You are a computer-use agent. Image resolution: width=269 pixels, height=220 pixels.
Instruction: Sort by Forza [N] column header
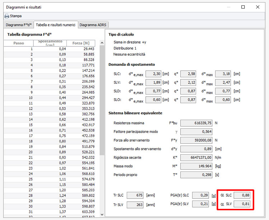pos(81,43)
